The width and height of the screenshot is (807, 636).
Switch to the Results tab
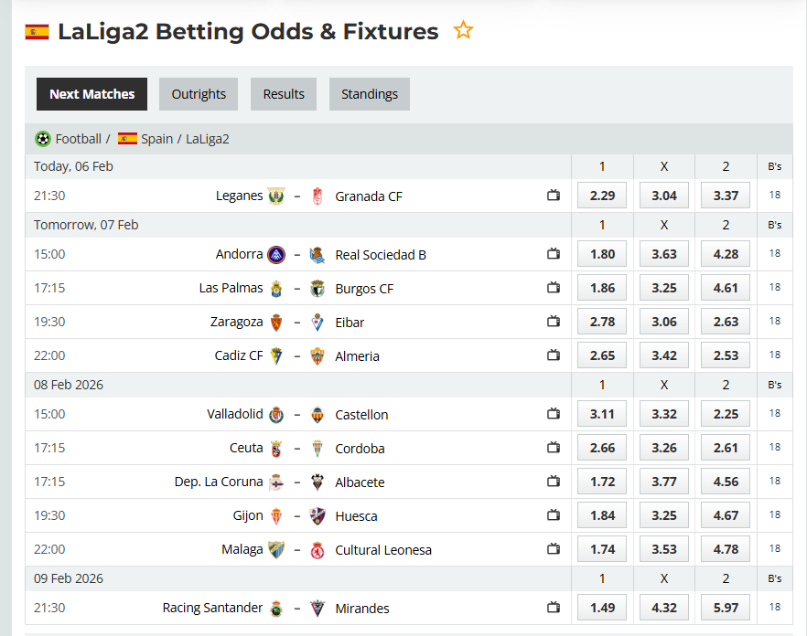(283, 93)
